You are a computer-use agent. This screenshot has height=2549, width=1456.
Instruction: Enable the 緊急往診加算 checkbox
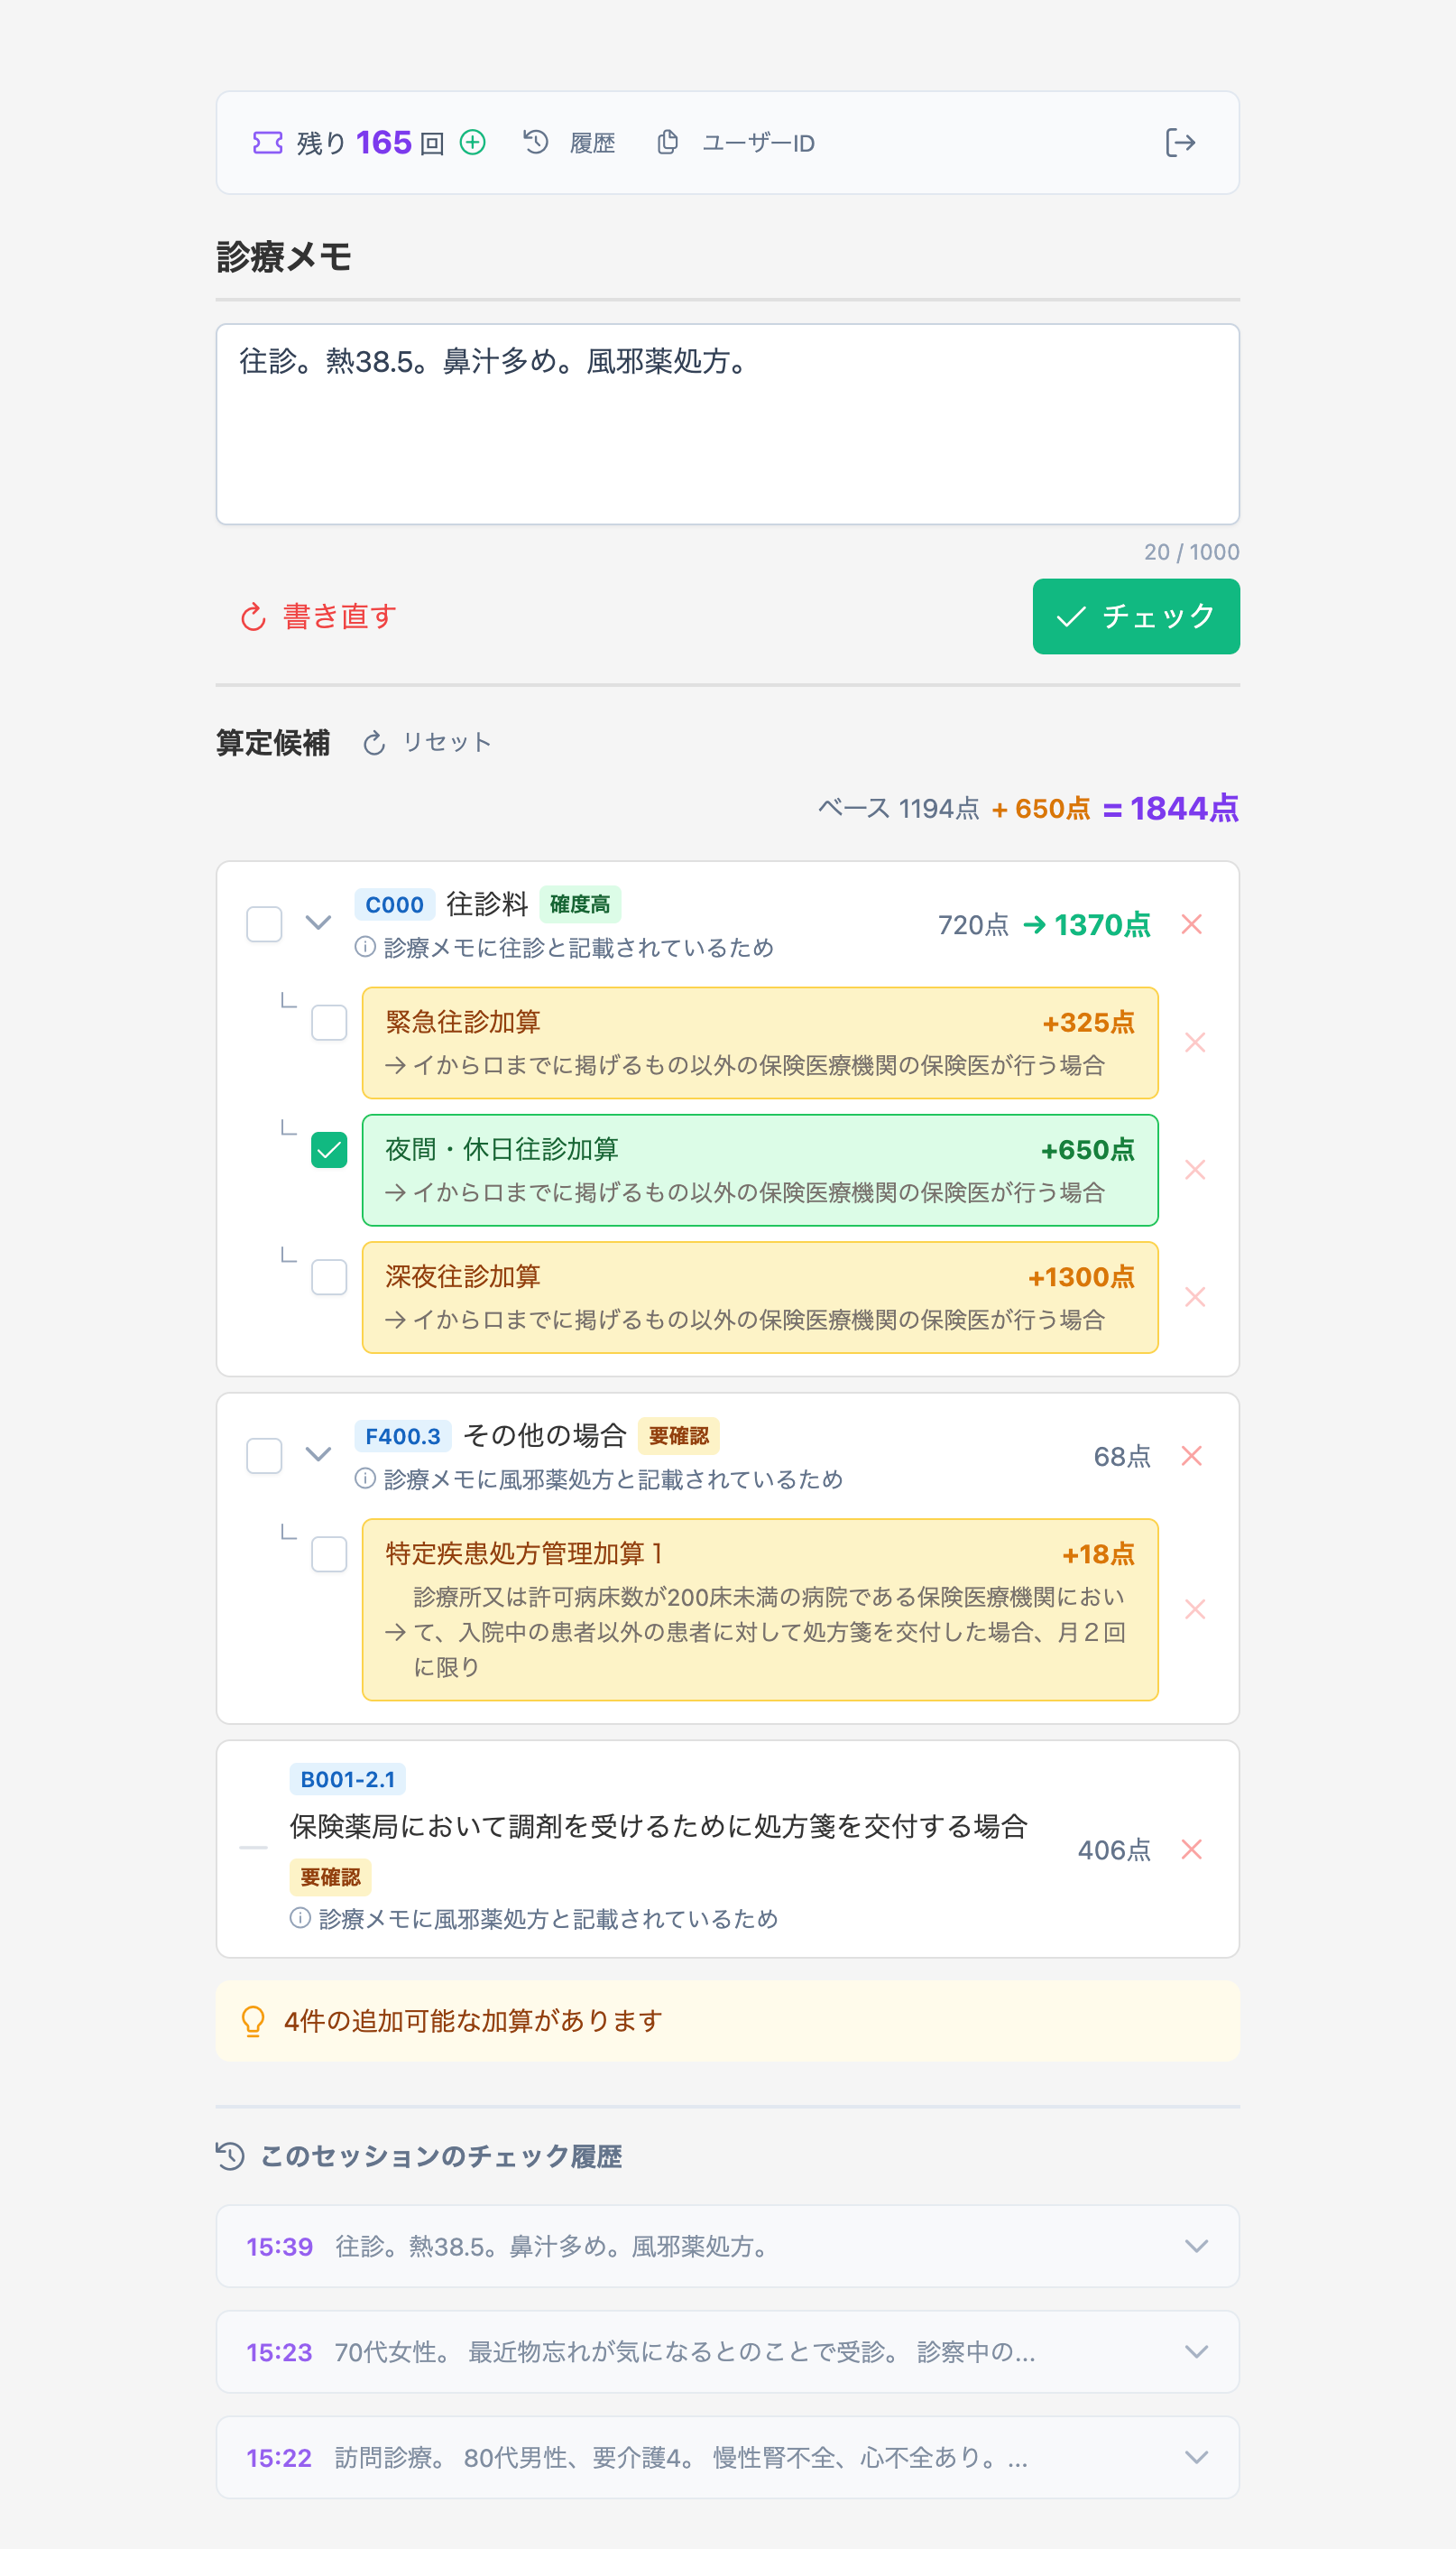tap(328, 1024)
